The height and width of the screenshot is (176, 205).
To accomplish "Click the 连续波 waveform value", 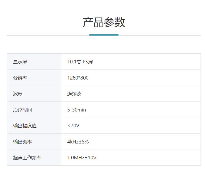I will coord(74,94).
